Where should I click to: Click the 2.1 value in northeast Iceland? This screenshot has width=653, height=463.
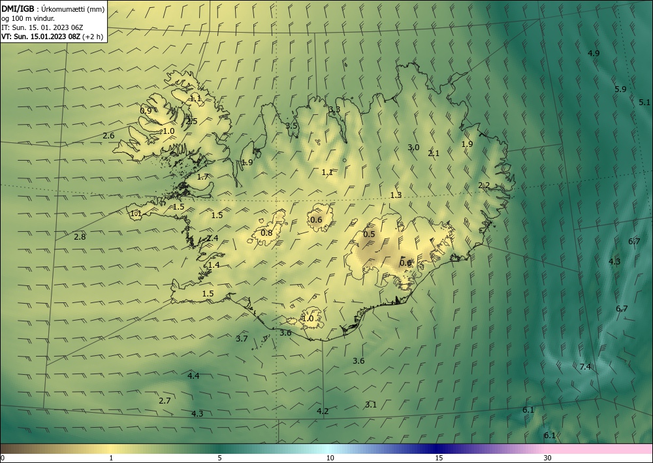point(434,153)
